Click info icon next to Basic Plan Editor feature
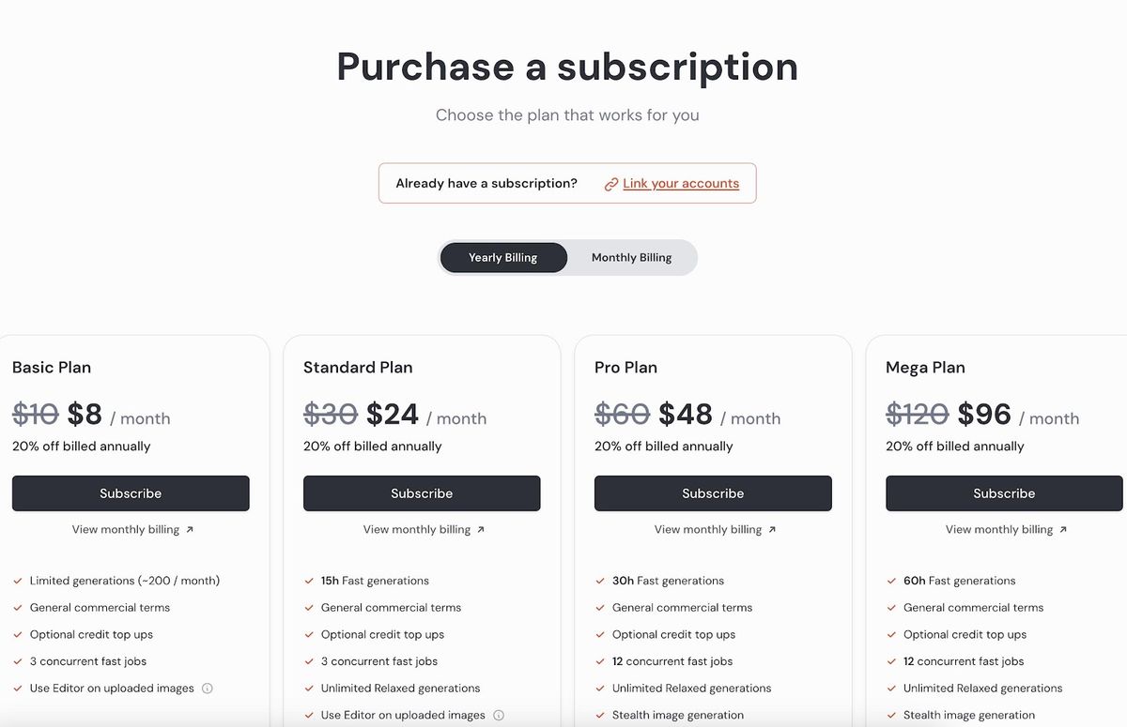 pyautogui.click(x=208, y=688)
